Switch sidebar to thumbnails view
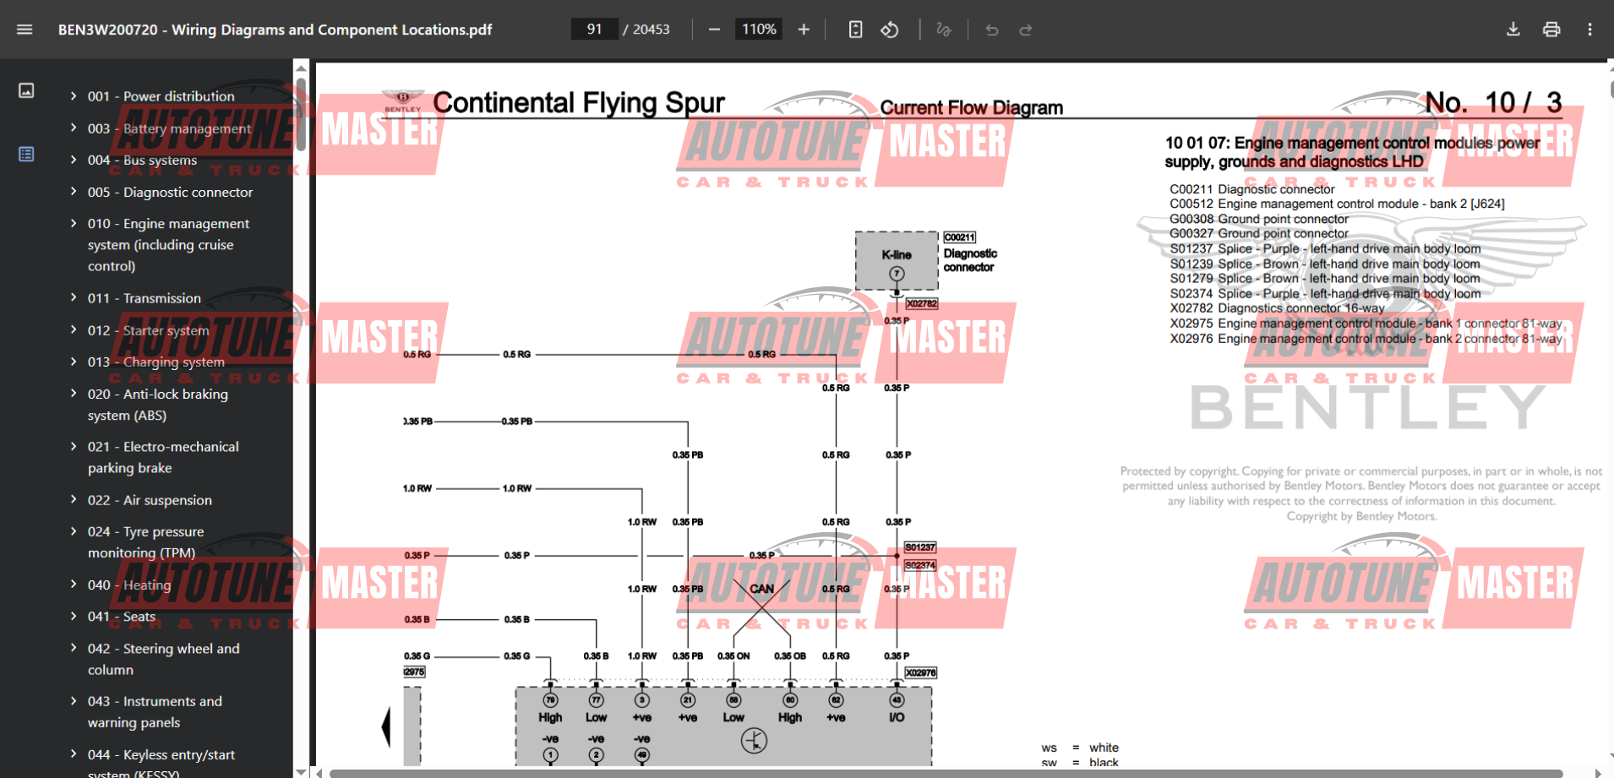 (x=26, y=90)
